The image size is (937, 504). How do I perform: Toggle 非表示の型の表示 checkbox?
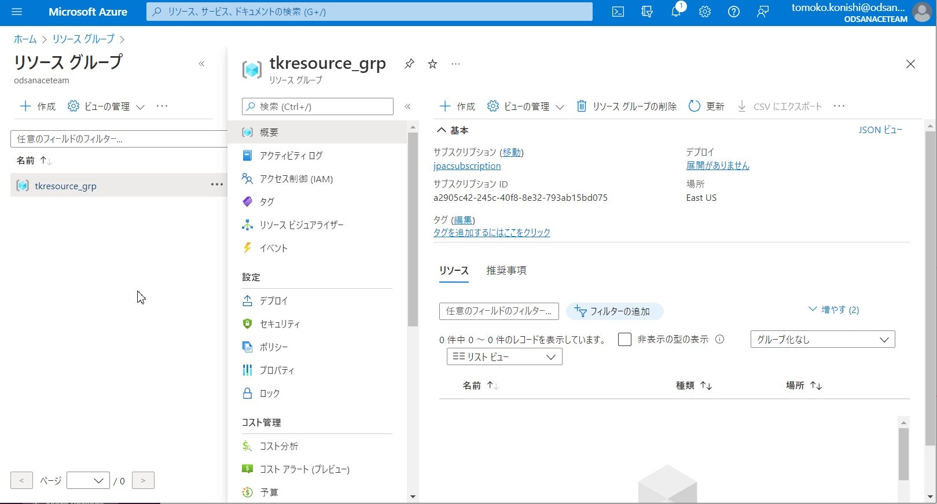624,339
